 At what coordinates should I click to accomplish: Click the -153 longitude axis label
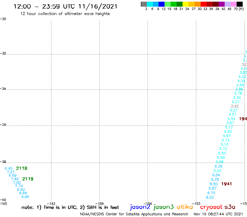point(196,204)
